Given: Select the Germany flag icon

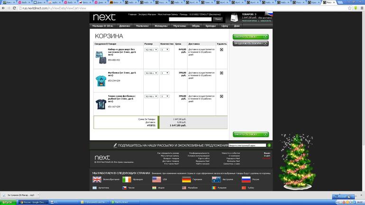Looking at the screenshot, I should (186, 180).
